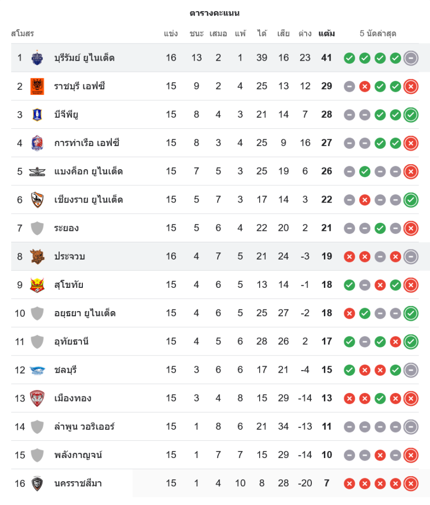Open the บุรีรัมย์ ยูไนเต็ด team link

[84, 58]
